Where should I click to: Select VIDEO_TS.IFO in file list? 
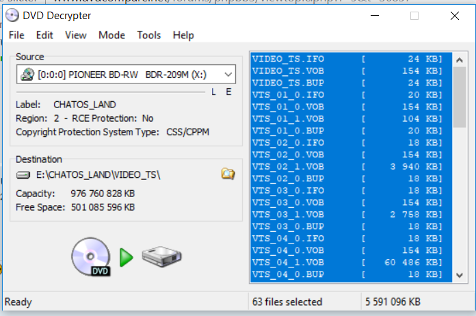(x=352, y=59)
